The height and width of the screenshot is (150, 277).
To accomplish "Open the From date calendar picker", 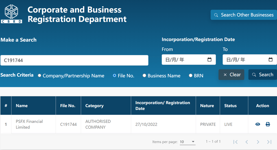I will tap(209, 60).
